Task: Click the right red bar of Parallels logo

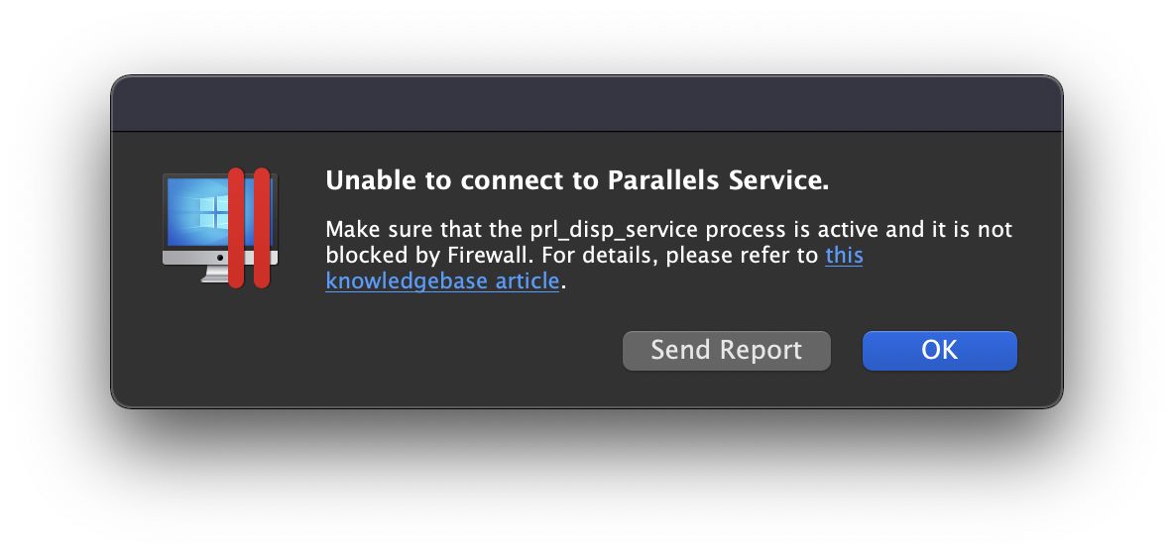Action: (x=262, y=228)
